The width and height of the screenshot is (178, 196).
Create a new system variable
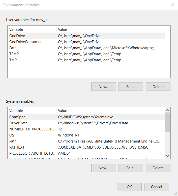coord(103,168)
